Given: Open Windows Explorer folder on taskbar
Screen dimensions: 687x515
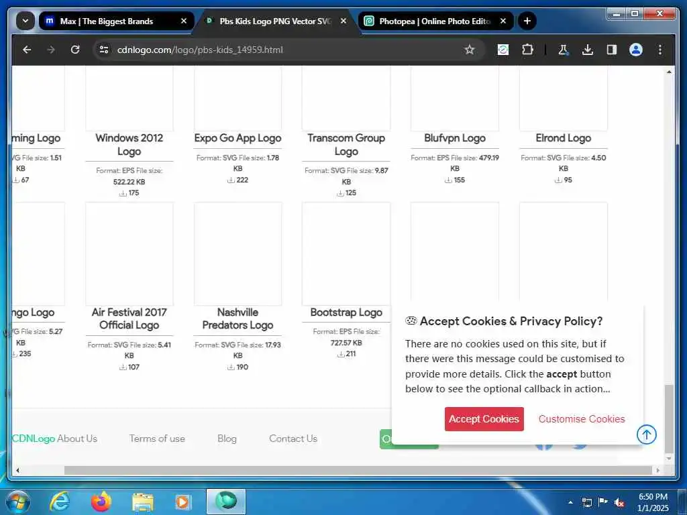Looking at the screenshot, I should (143, 502).
